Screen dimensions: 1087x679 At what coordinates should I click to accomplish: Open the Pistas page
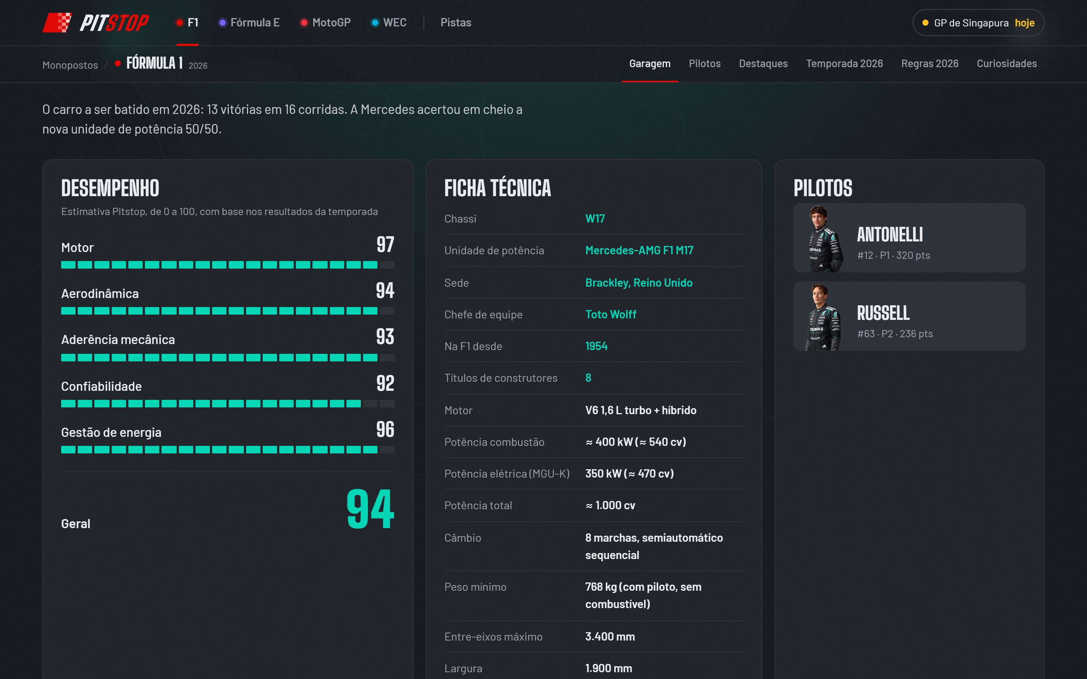[456, 23]
